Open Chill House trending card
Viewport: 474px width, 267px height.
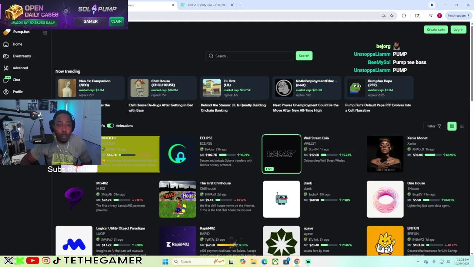[162, 88]
